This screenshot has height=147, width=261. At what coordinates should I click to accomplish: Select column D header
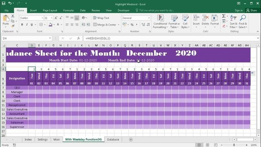(32, 45)
